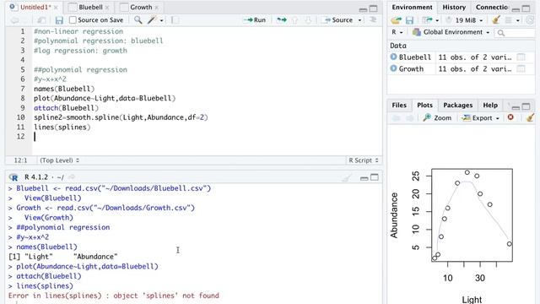Close the Growth tab
This screenshot has height=304, width=540.
tap(157, 8)
